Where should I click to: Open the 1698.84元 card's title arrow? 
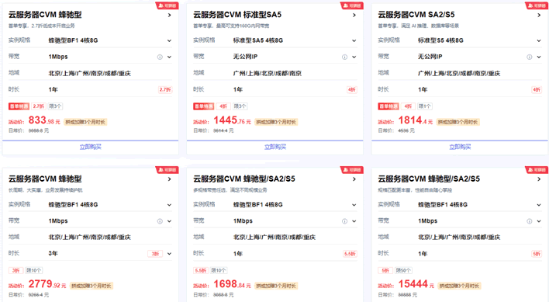tap(354, 179)
